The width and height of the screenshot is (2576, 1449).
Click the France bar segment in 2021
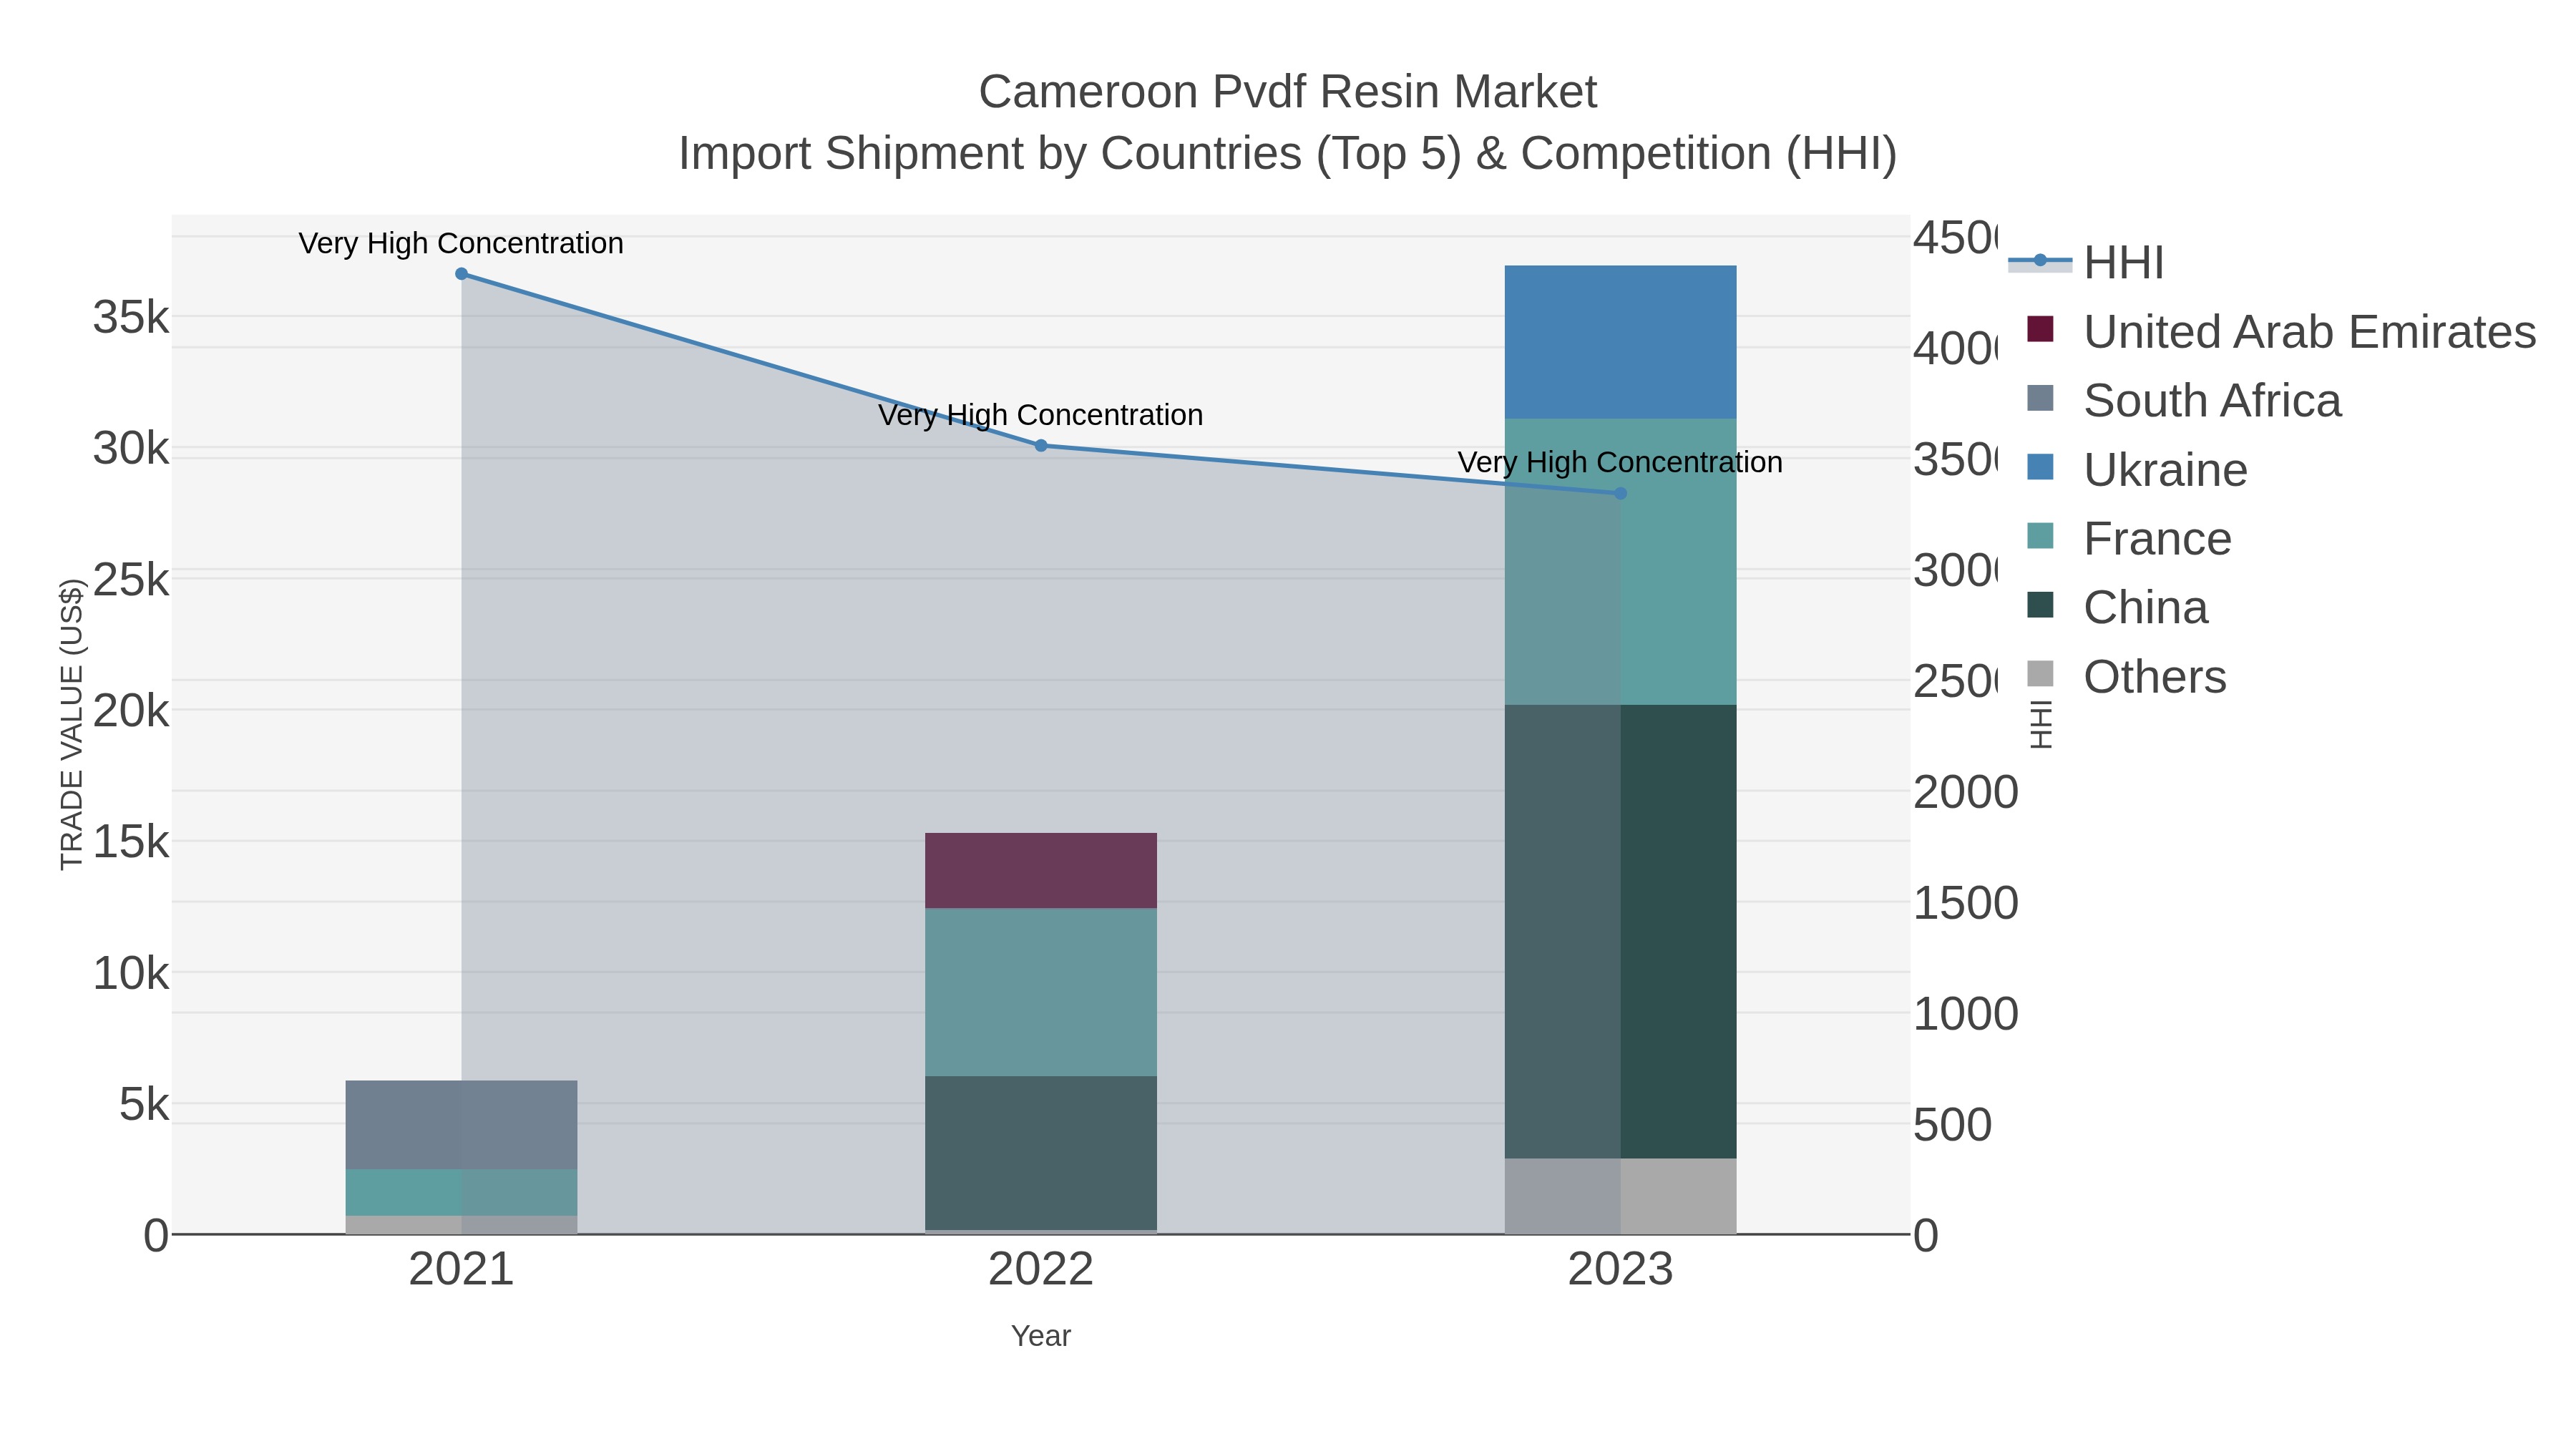461,1193
